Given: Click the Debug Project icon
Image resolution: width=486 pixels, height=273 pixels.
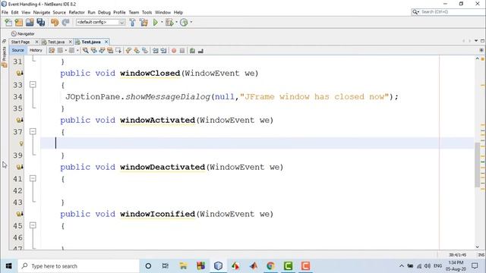Looking at the screenshot, I should tap(169, 22).
